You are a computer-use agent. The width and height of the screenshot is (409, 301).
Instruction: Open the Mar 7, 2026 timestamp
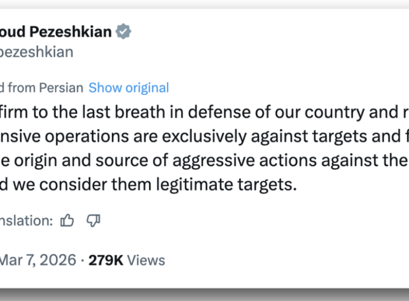(38, 260)
